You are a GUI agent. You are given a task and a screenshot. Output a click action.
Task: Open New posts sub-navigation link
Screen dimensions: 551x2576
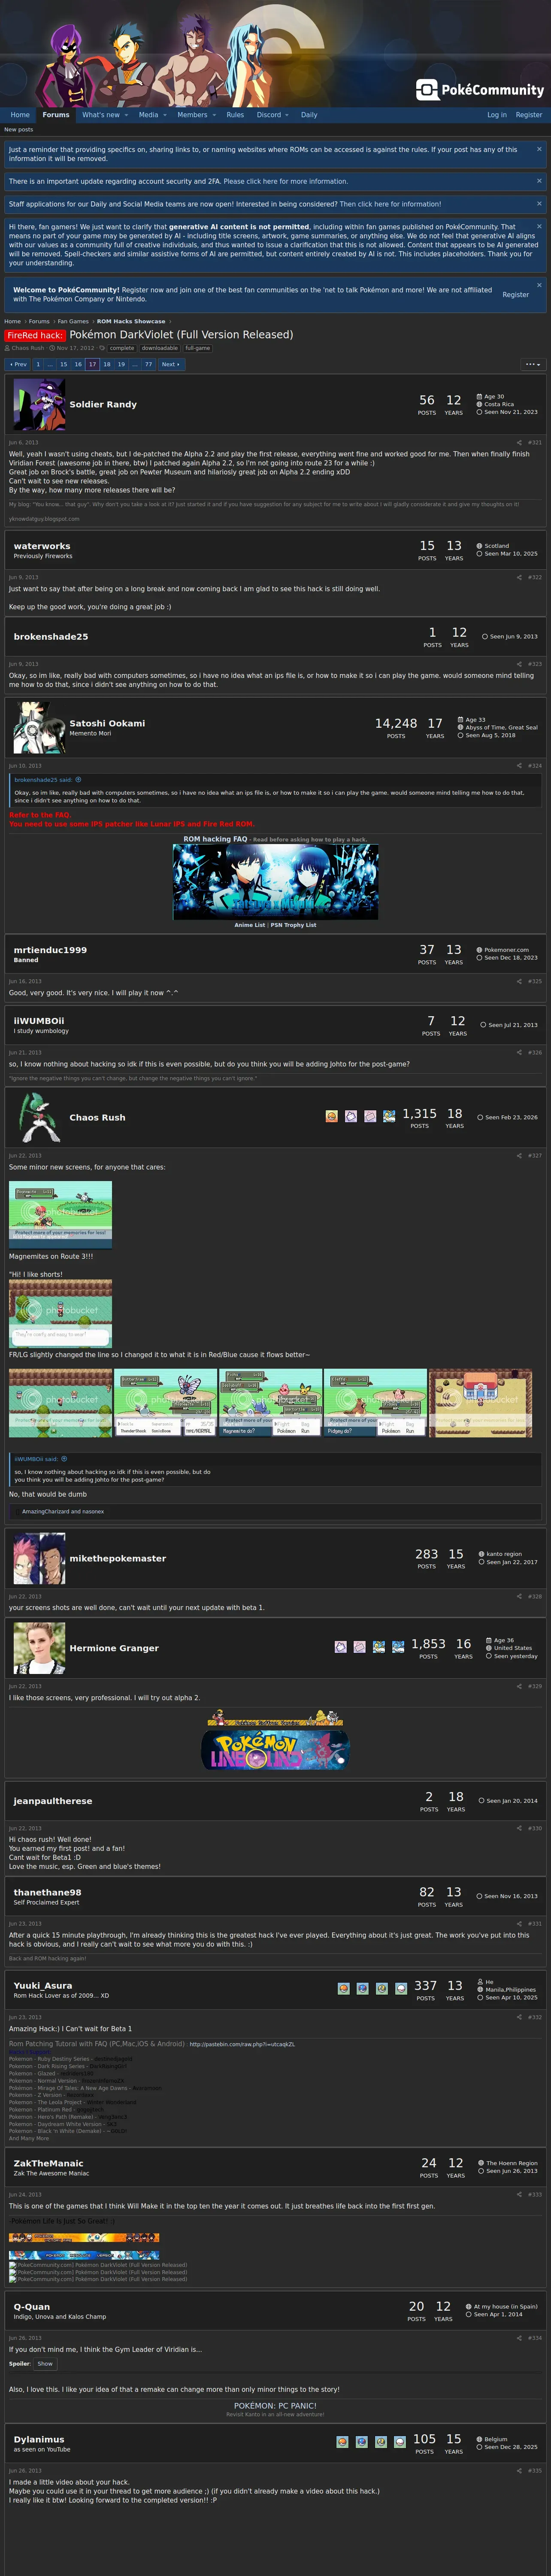(x=18, y=129)
